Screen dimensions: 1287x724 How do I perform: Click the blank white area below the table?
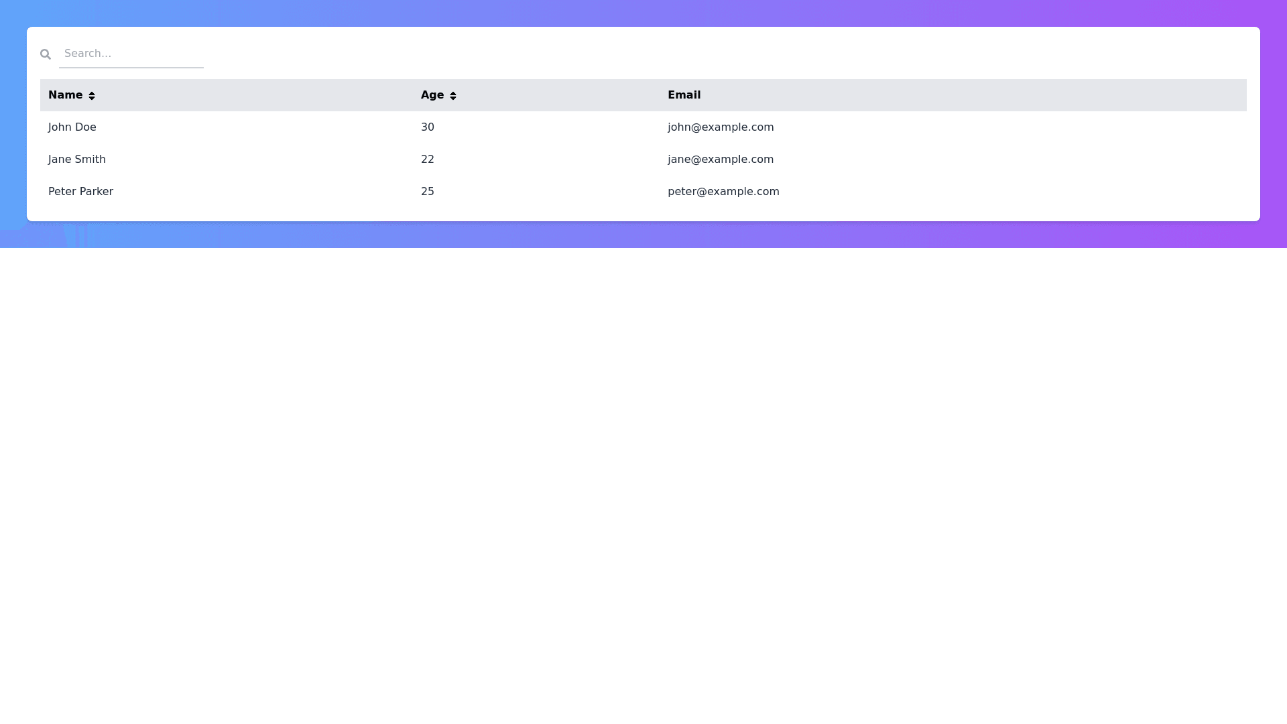[643, 469]
